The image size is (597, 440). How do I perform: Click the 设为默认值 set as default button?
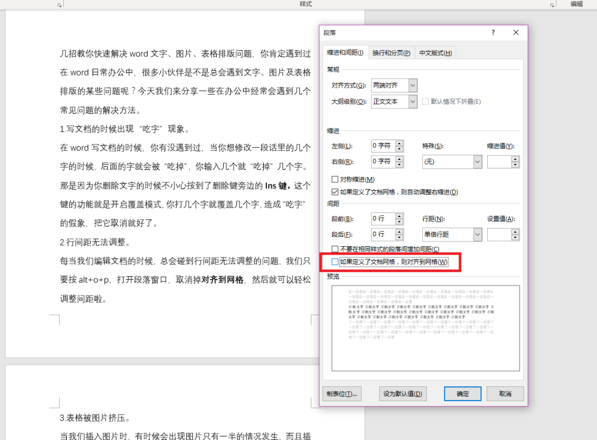click(402, 393)
